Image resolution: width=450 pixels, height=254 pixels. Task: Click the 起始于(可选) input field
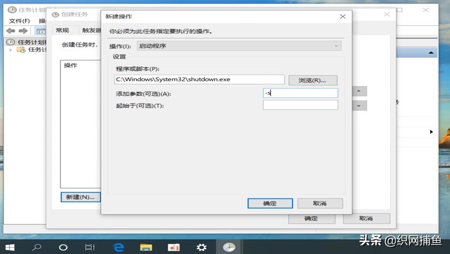tap(300, 105)
